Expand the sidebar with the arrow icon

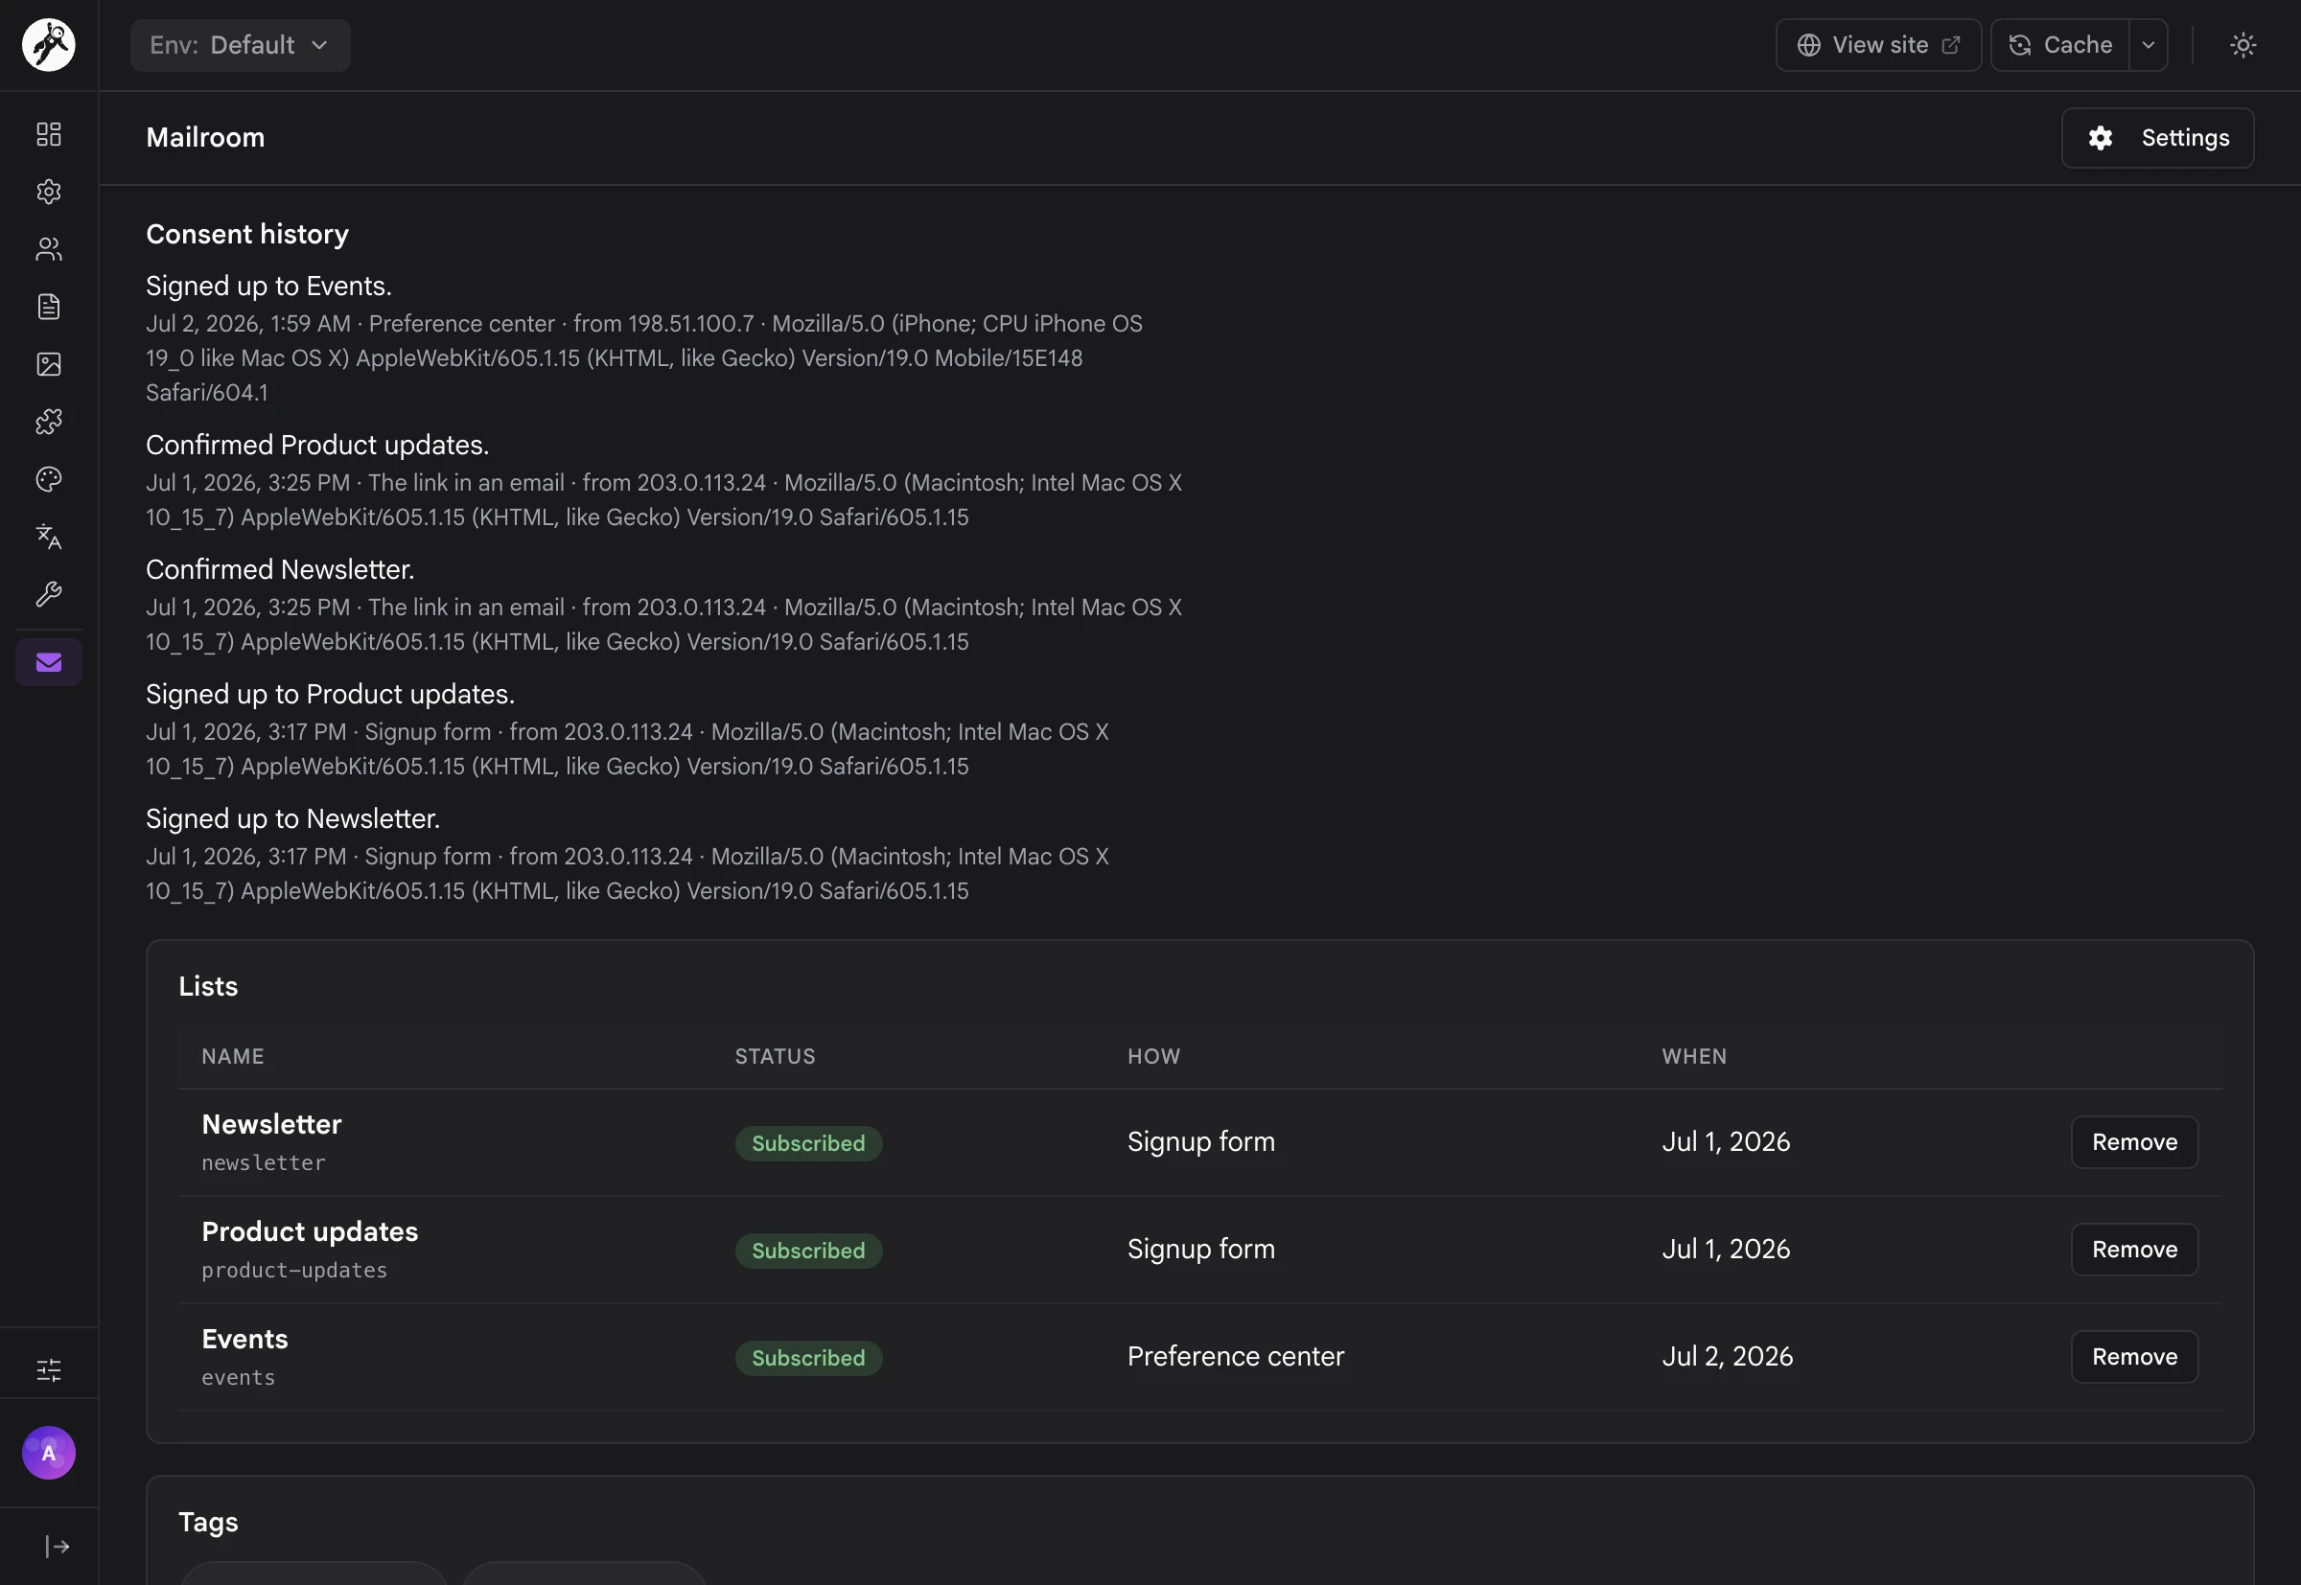57,1547
